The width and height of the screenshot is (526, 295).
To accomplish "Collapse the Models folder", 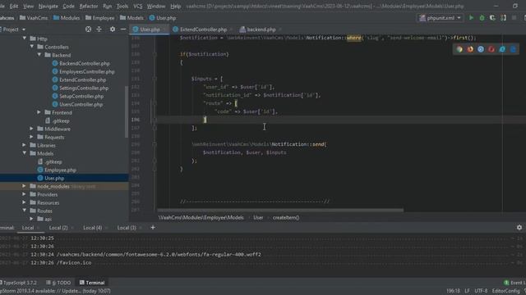I will (x=25, y=153).
